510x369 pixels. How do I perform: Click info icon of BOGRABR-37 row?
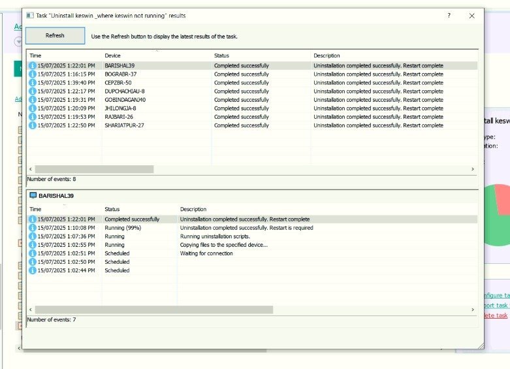click(x=32, y=74)
